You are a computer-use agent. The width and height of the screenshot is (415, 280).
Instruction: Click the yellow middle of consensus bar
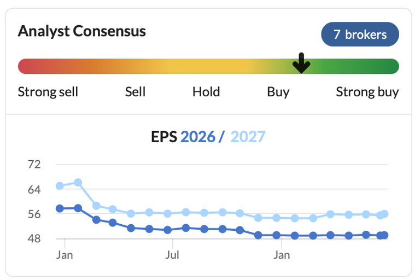tap(207, 66)
